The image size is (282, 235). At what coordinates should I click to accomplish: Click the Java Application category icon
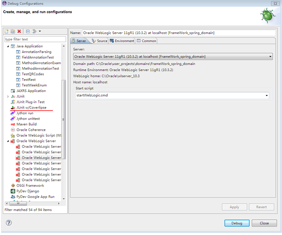[x=13, y=46]
